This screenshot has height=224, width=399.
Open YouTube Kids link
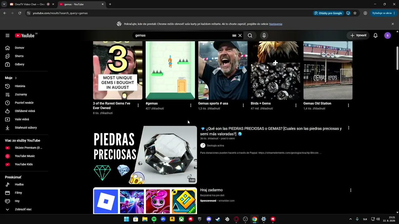pyautogui.click(x=24, y=164)
